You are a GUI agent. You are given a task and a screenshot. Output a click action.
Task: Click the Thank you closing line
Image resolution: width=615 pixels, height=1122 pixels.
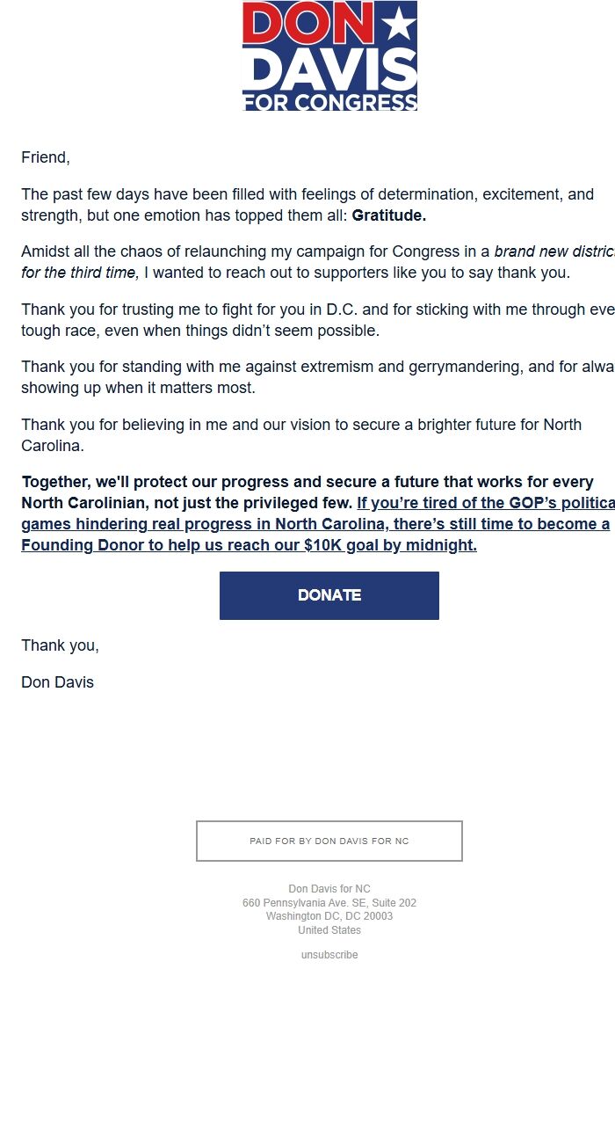click(60, 645)
